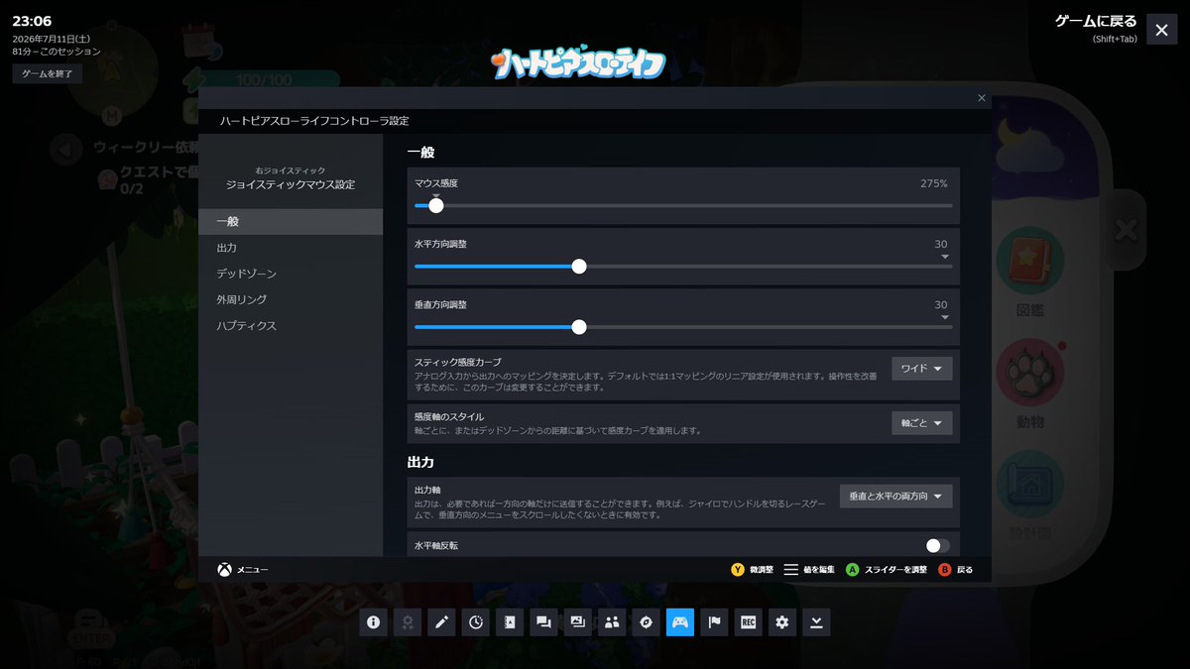1190x669 pixels.
Task: Select the デッドゾーン sidebar tab
Action: 291,274
